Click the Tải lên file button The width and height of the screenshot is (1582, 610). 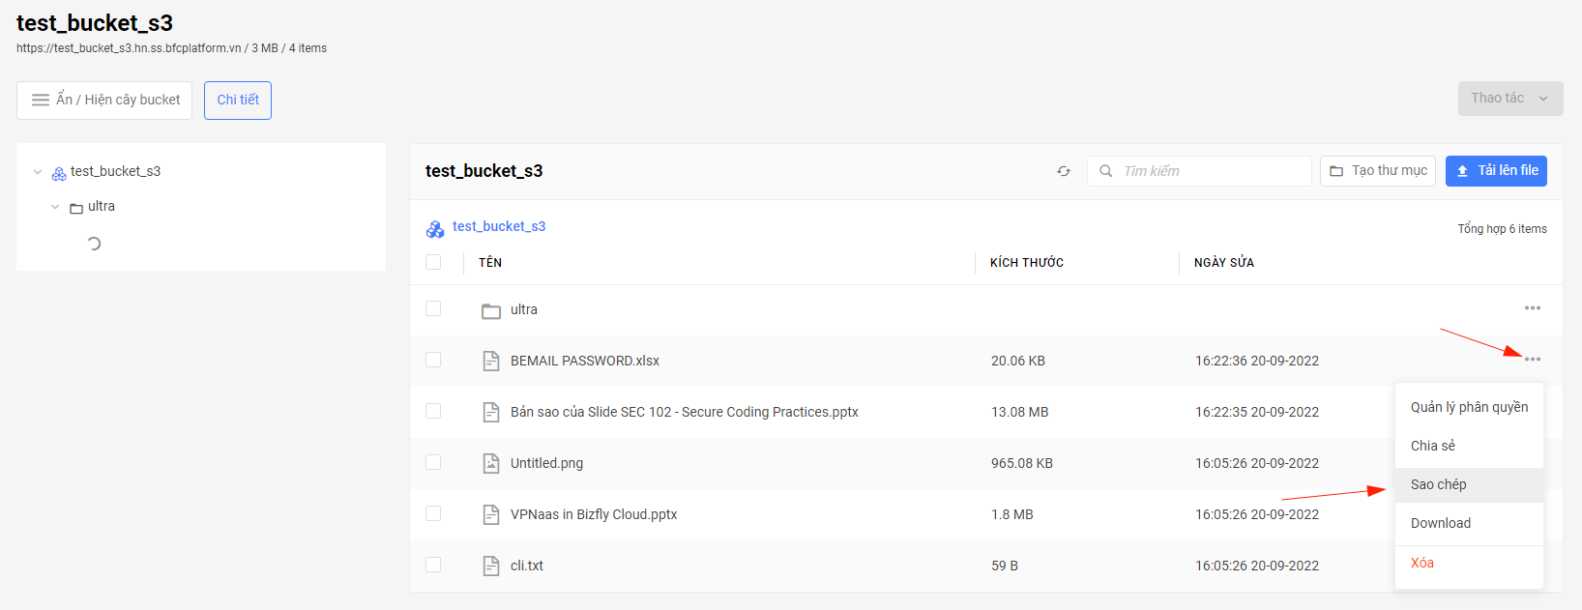[x=1496, y=171]
